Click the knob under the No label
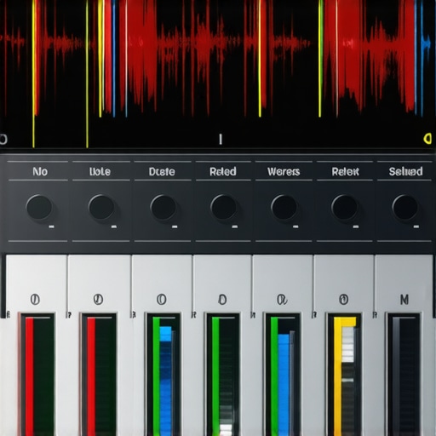The width and height of the screenshot is (436, 436). coord(39,207)
